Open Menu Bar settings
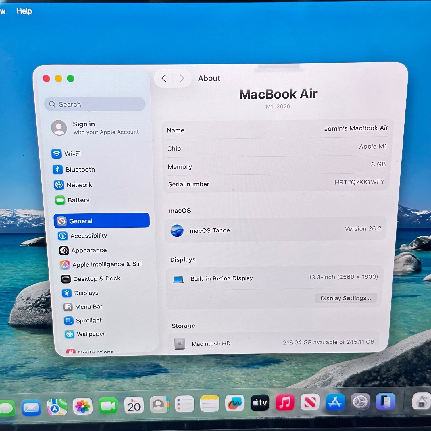The height and width of the screenshot is (431, 431). tap(88, 307)
